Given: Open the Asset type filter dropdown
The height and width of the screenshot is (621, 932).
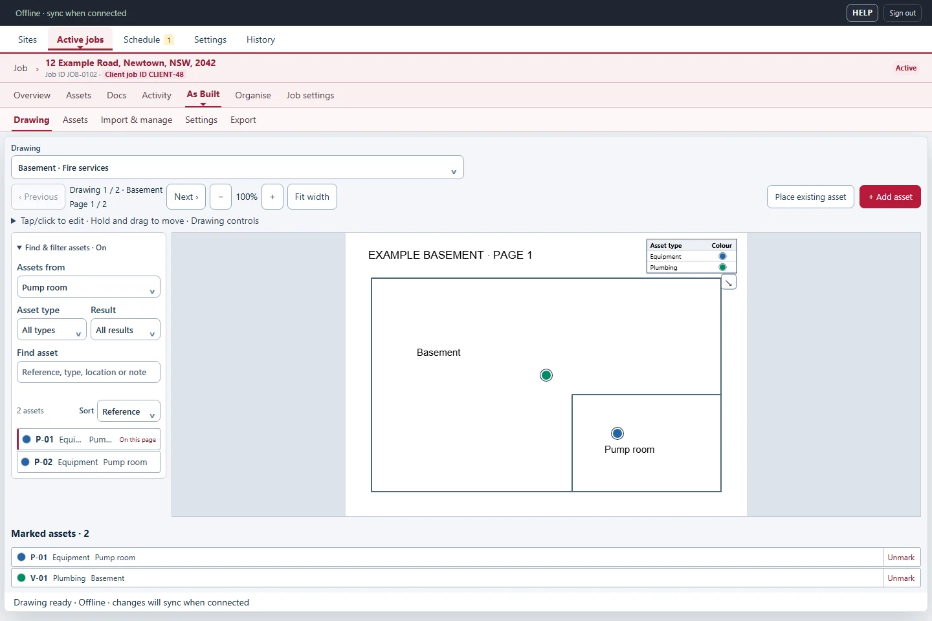Looking at the screenshot, I should click(x=52, y=330).
